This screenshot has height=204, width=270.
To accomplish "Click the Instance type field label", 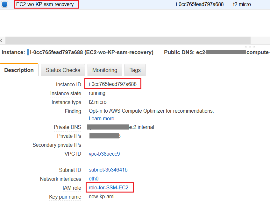I will click(x=66, y=102).
